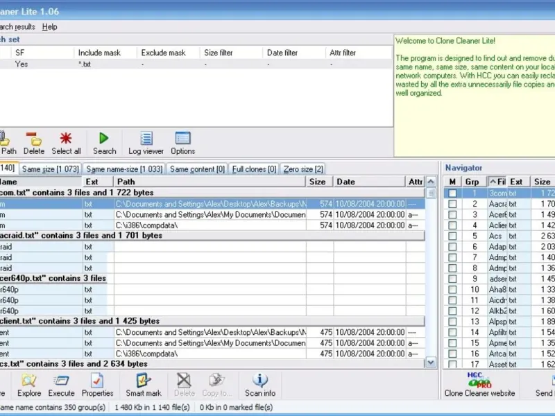Click status text 0 Kb in 0 marked file(s)
Viewport: 555px width, 416px height.
236,408
